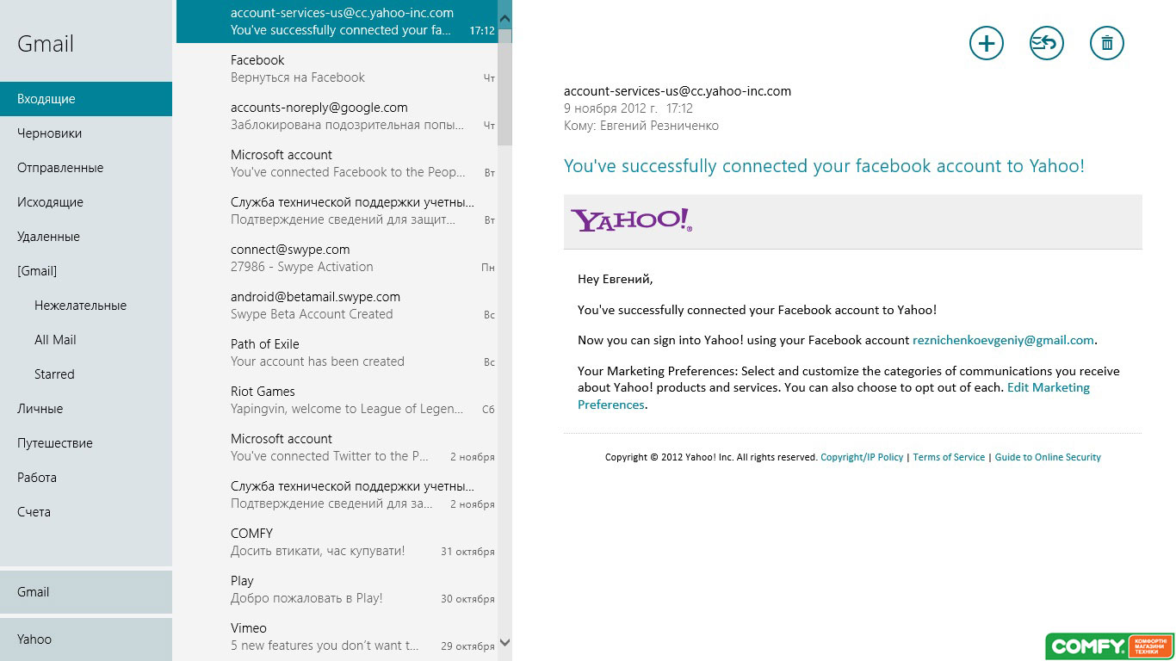Image resolution: width=1176 pixels, height=661 pixels.
Task: Open the All Mail subfolder
Action: click(86, 340)
